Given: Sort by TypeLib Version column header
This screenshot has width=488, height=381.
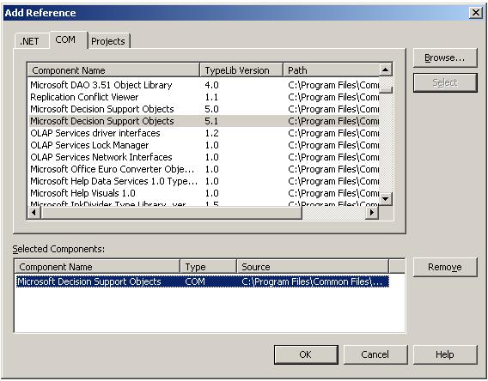Looking at the screenshot, I should pyautogui.click(x=241, y=70).
